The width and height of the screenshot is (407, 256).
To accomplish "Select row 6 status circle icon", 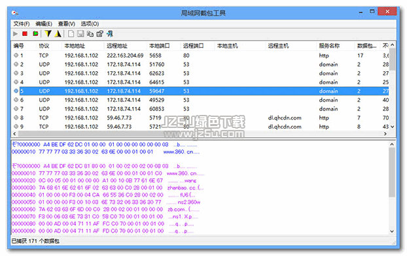I will [x=16, y=100].
